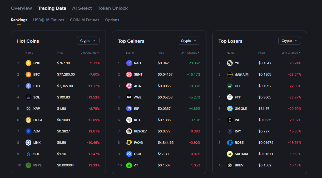The width and height of the screenshot is (322, 178).
Task: Click the BTC bitcoin icon
Action: coord(28,75)
